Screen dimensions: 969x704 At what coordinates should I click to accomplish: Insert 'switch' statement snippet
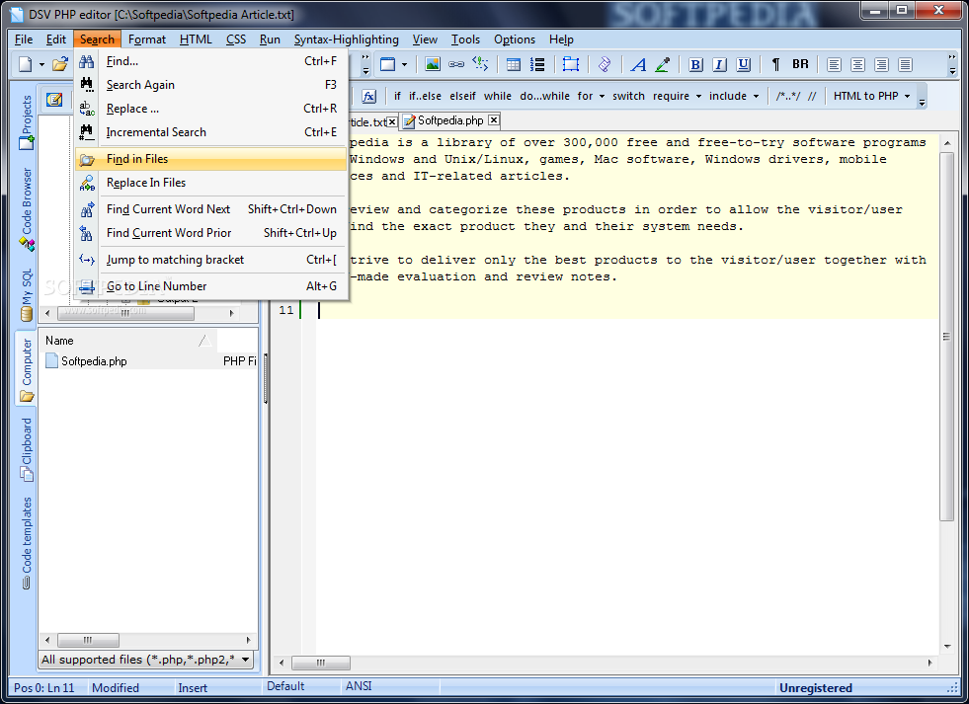(628, 97)
